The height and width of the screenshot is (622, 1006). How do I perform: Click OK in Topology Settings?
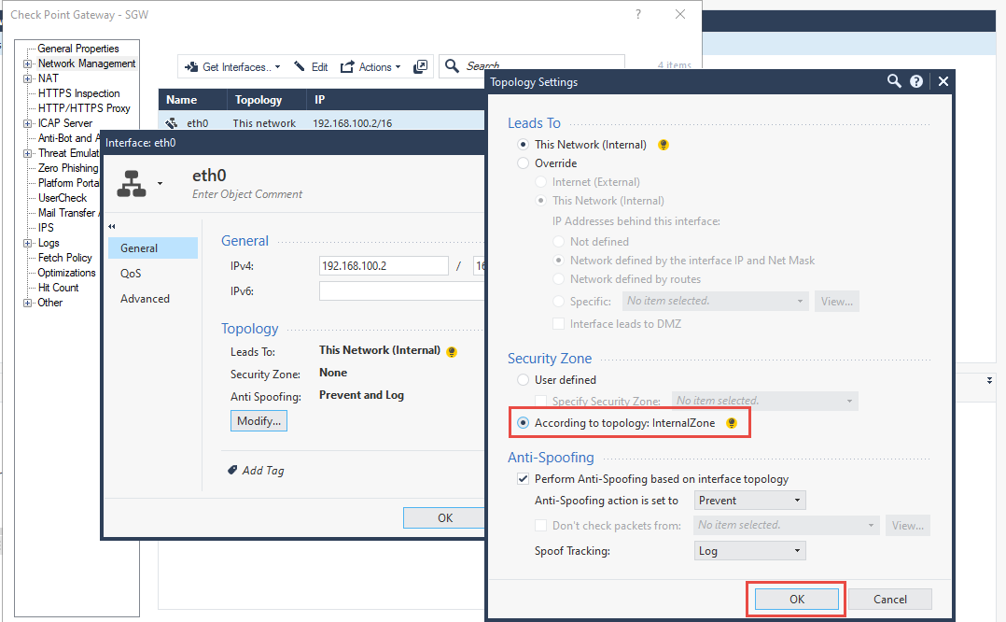(x=796, y=599)
